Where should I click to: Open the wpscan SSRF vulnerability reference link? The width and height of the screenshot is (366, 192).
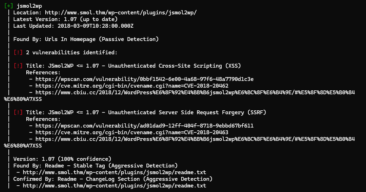pyautogui.click(x=144, y=126)
